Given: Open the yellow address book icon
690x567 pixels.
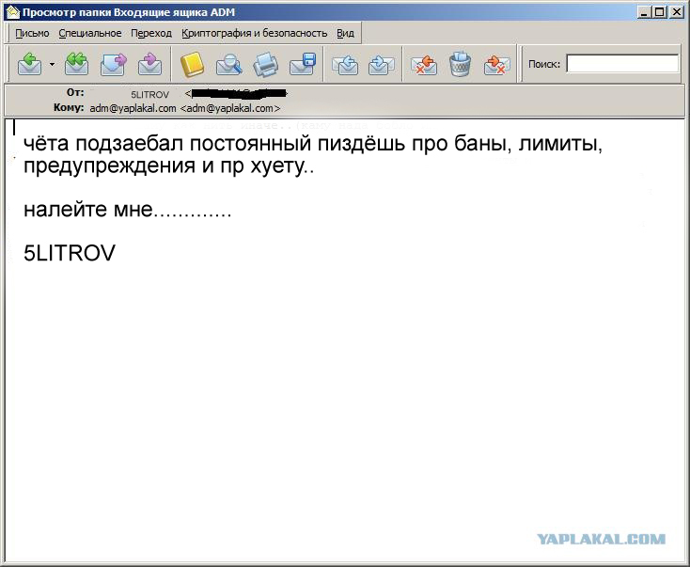Looking at the screenshot, I should [193, 65].
